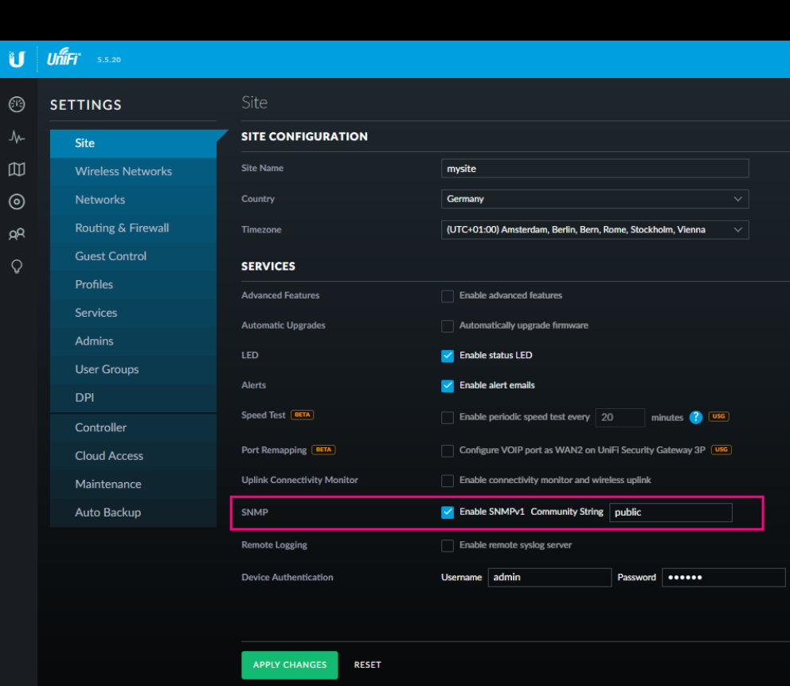Select the Statistics pulse icon

[17, 137]
